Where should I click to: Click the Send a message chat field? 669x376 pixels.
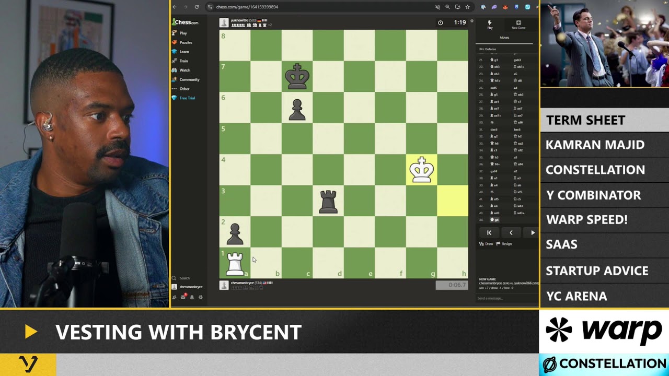coord(504,298)
